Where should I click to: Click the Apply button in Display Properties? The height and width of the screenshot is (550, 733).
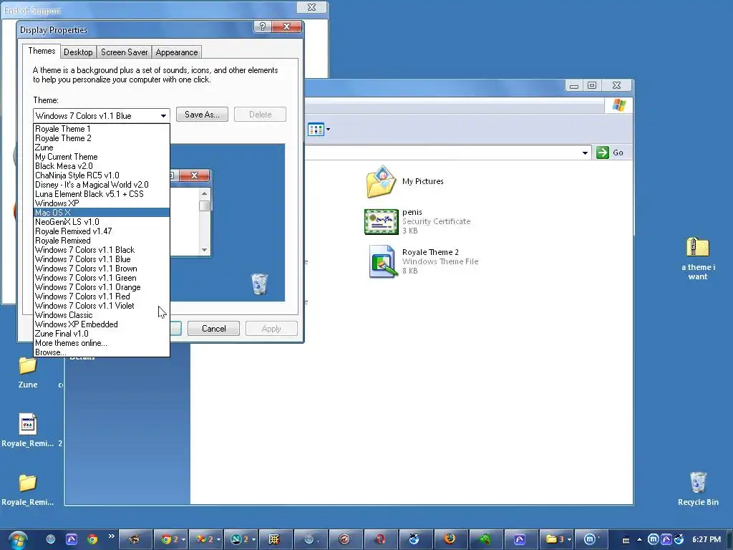(x=271, y=329)
